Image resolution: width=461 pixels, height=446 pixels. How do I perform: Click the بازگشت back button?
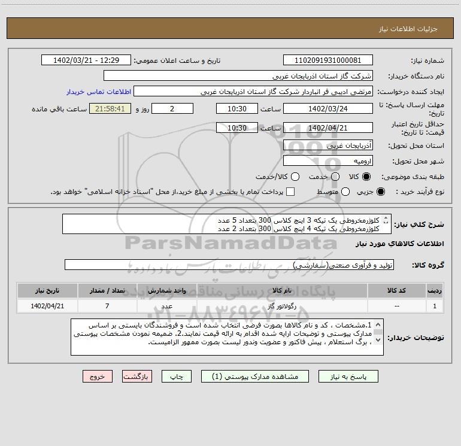pos(137,377)
